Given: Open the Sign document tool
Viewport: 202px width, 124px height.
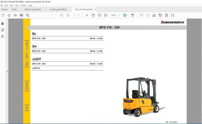Looking at the screenshot, I should [154, 15].
